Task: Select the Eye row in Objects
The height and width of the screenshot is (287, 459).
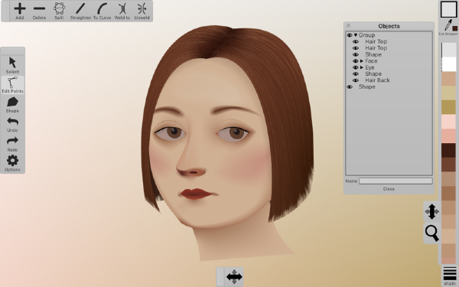Action: [x=389, y=67]
